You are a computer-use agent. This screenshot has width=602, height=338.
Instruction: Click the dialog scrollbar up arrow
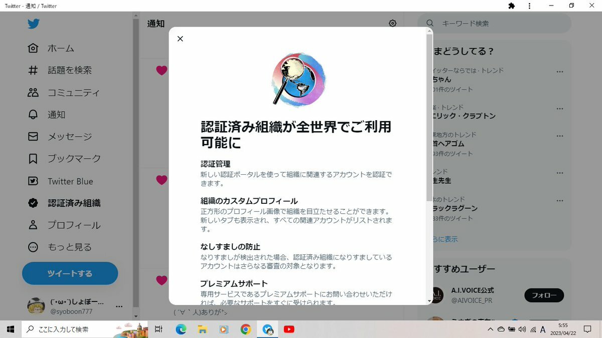(429, 31)
